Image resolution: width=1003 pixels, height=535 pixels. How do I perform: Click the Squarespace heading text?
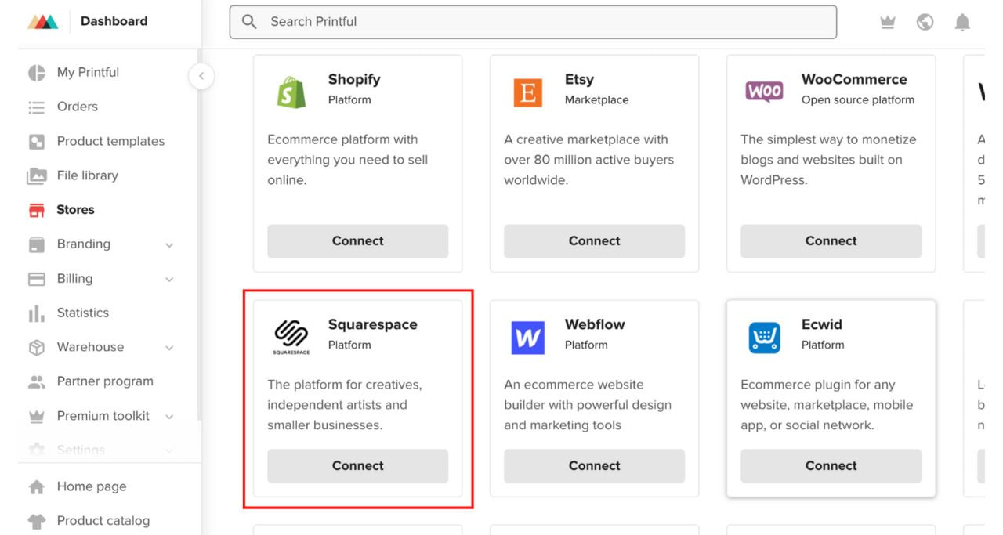[372, 324]
